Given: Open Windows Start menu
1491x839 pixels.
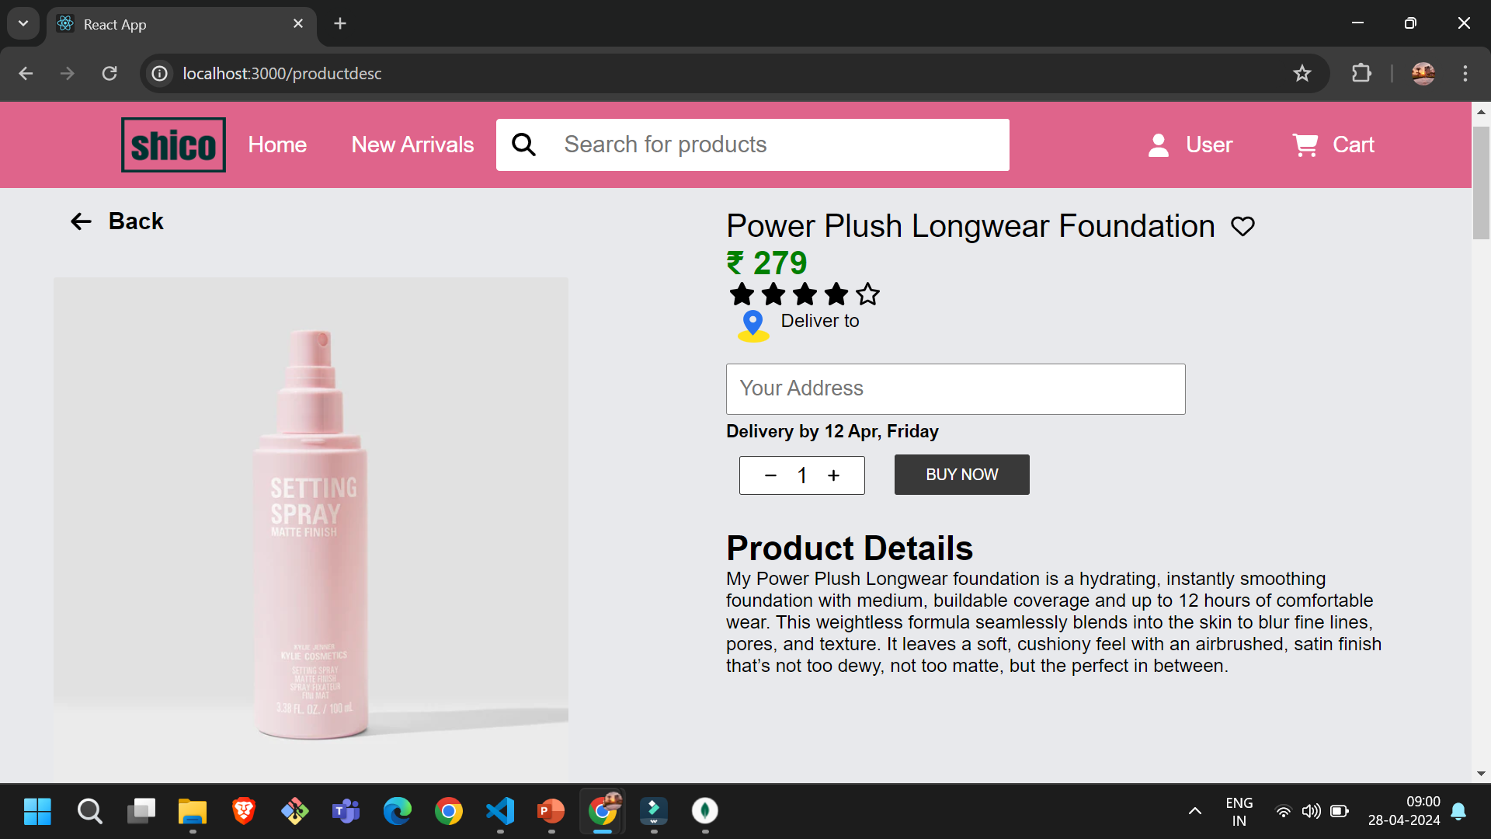Looking at the screenshot, I should click(37, 811).
